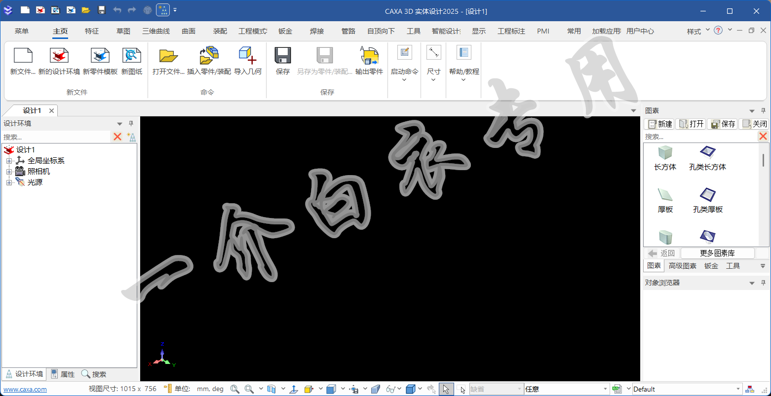Click the floppy disk save icon in title bar
The width and height of the screenshot is (771, 396).
tap(102, 10)
